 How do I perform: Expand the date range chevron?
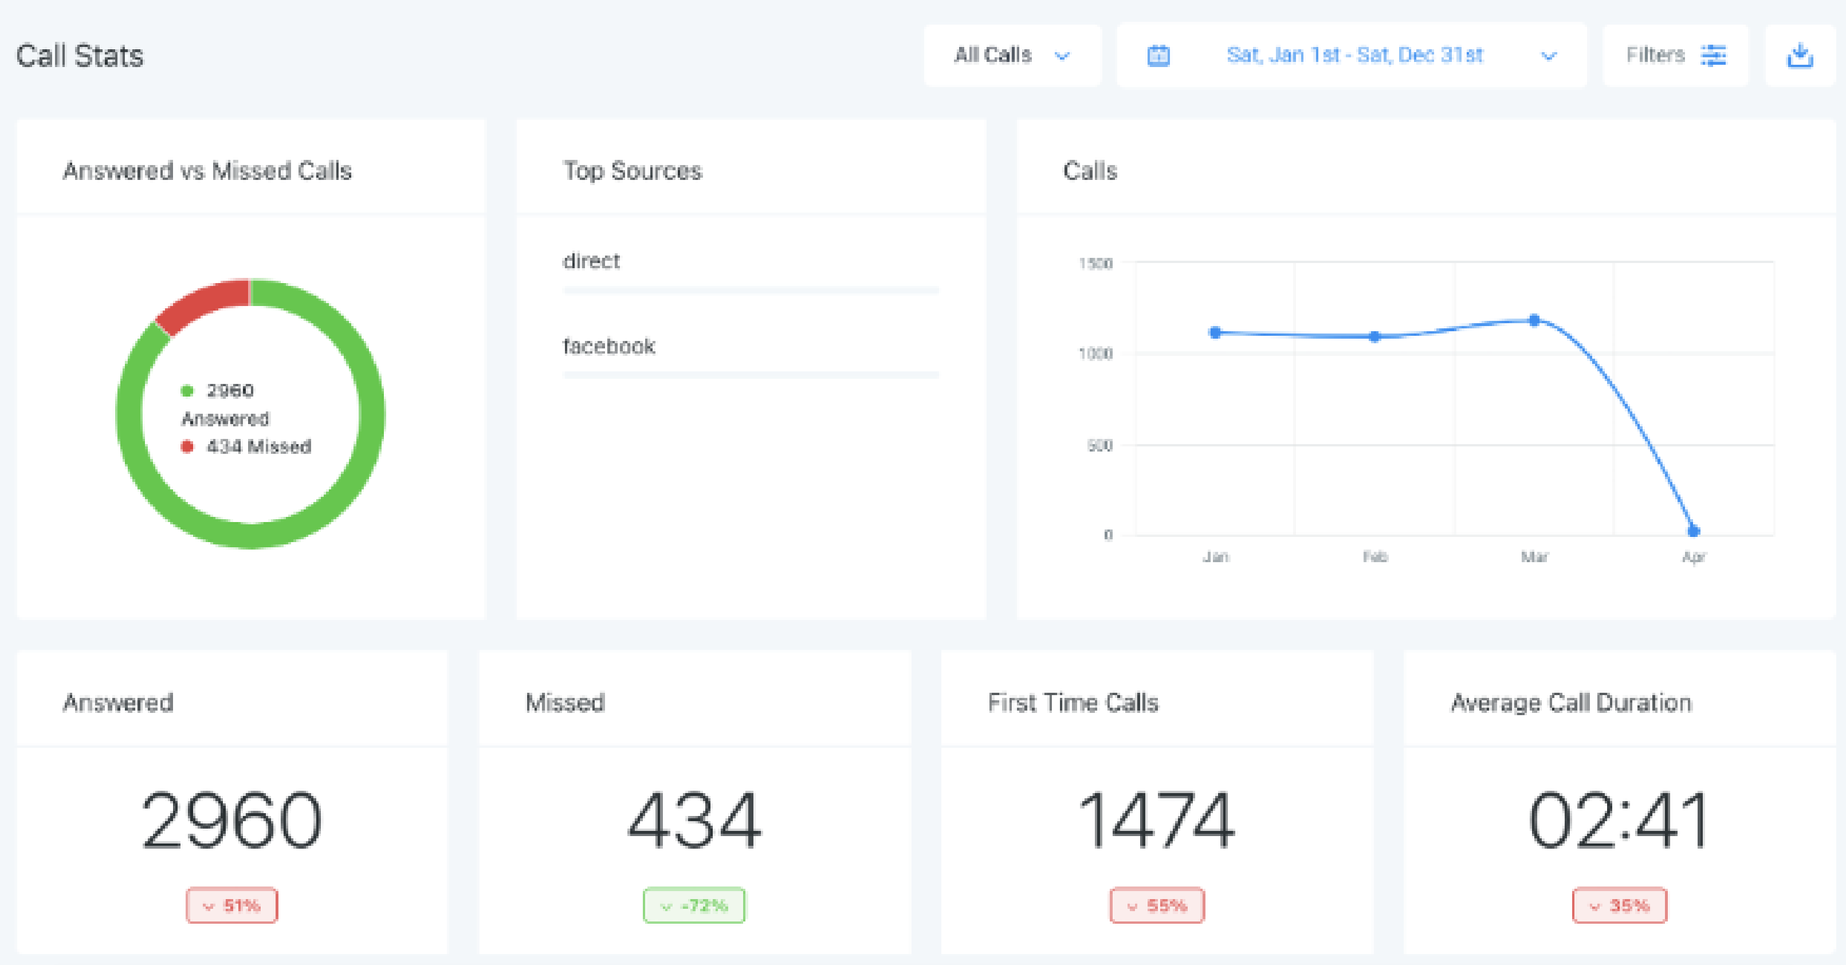point(1549,55)
